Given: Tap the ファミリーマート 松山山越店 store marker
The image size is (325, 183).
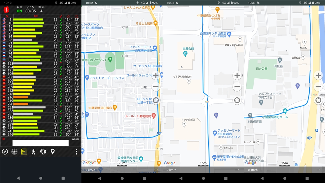Looking at the screenshot, I should (215, 133).
